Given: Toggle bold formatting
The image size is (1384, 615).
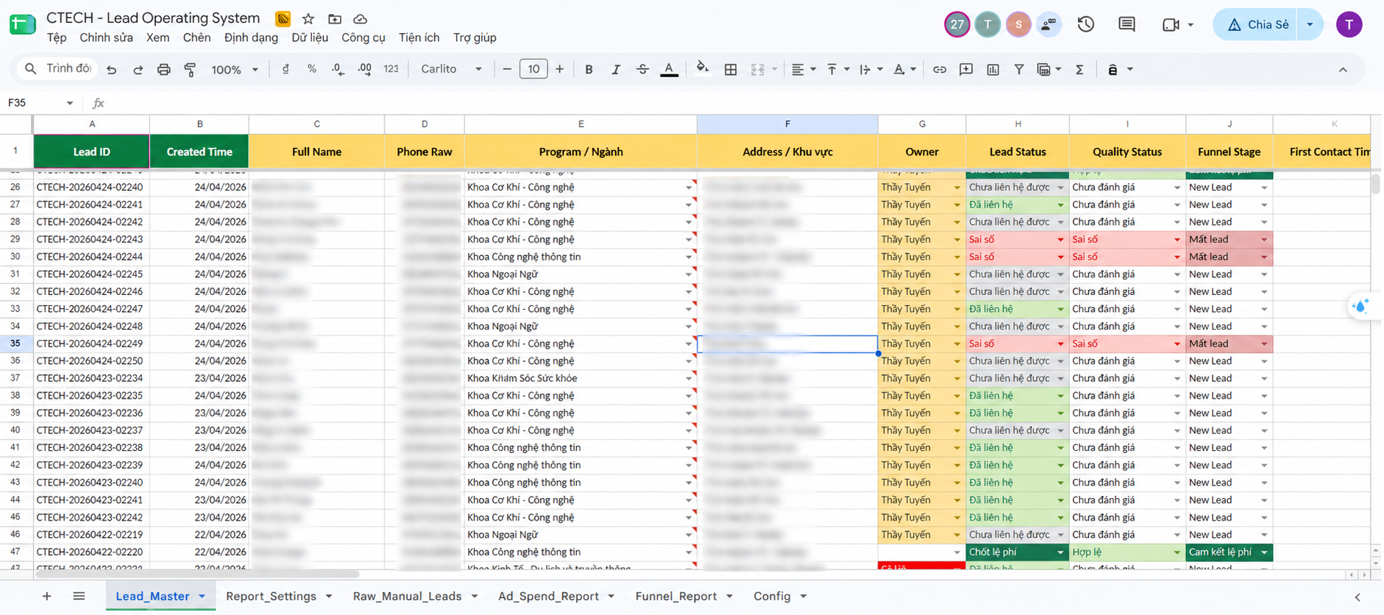Looking at the screenshot, I should [x=589, y=69].
